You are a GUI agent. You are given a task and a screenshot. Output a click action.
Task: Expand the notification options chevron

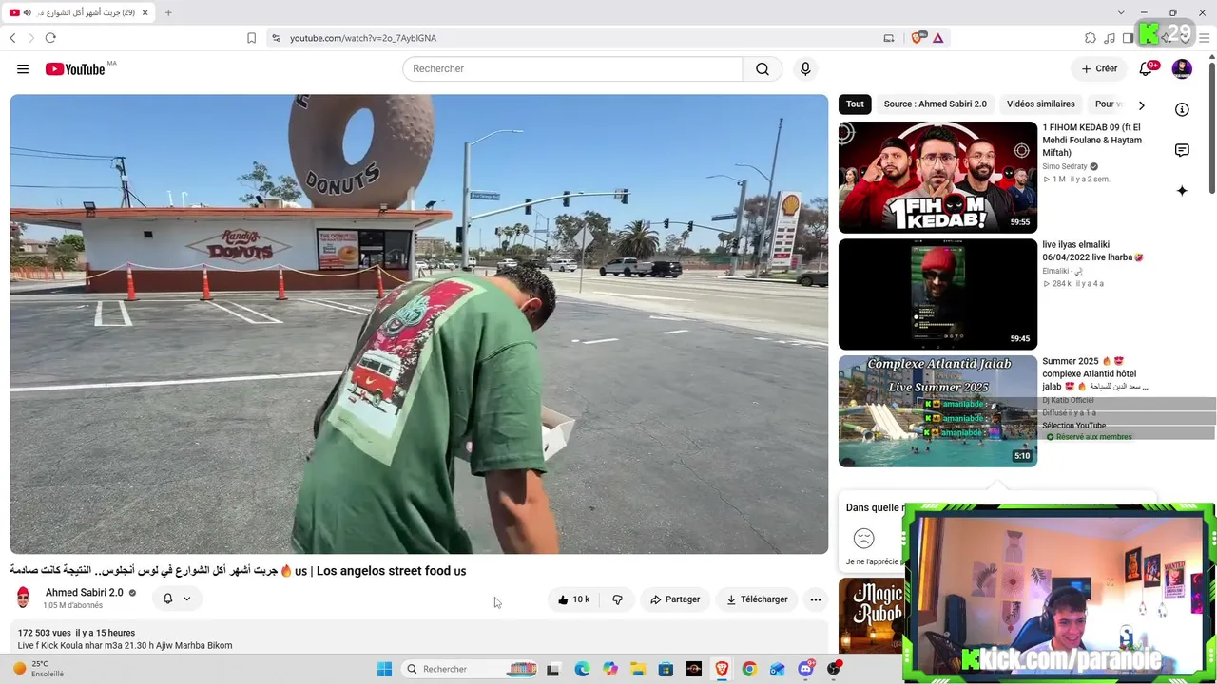186,598
